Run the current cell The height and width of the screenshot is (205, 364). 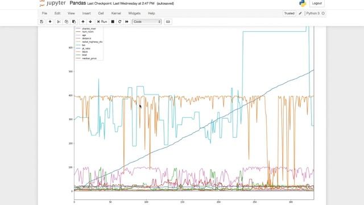(x=102, y=22)
